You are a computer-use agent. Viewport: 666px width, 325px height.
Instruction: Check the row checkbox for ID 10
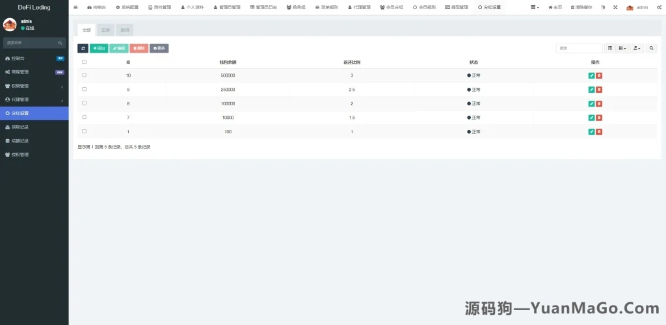click(84, 75)
